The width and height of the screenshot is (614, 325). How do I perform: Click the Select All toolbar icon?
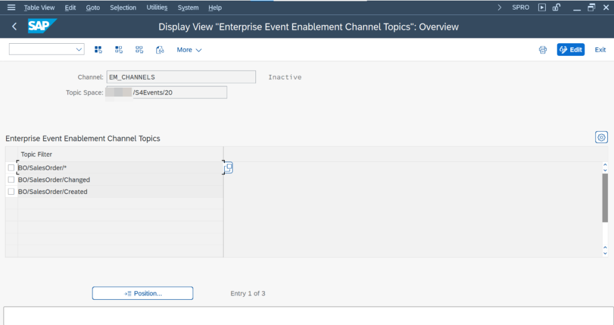point(98,50)
